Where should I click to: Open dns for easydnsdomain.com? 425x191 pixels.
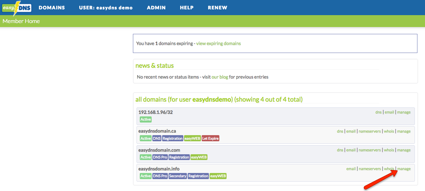tap(340, 150)
